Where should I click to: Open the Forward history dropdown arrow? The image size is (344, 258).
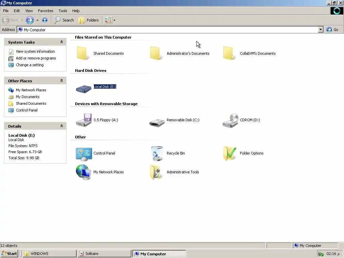(x=37, y=20)
